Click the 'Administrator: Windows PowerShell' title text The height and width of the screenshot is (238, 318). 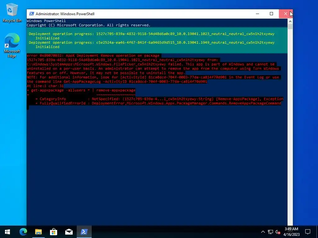pos(65,14)
